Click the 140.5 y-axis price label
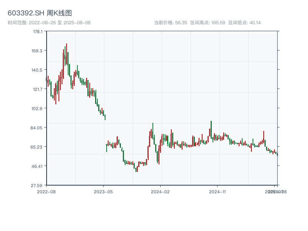The width and height of the screenshot is (308, 231). tap(37, 70)
